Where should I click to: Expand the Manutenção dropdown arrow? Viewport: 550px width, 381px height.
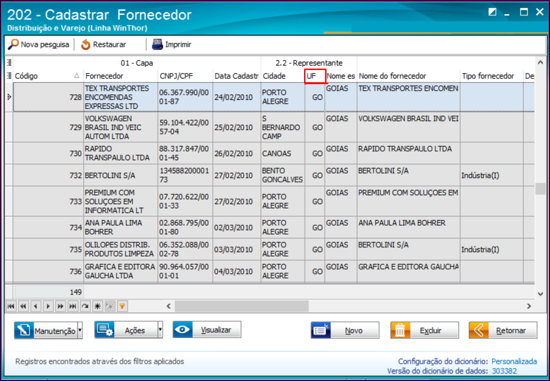pyautogui.click(x=80, y=330)
